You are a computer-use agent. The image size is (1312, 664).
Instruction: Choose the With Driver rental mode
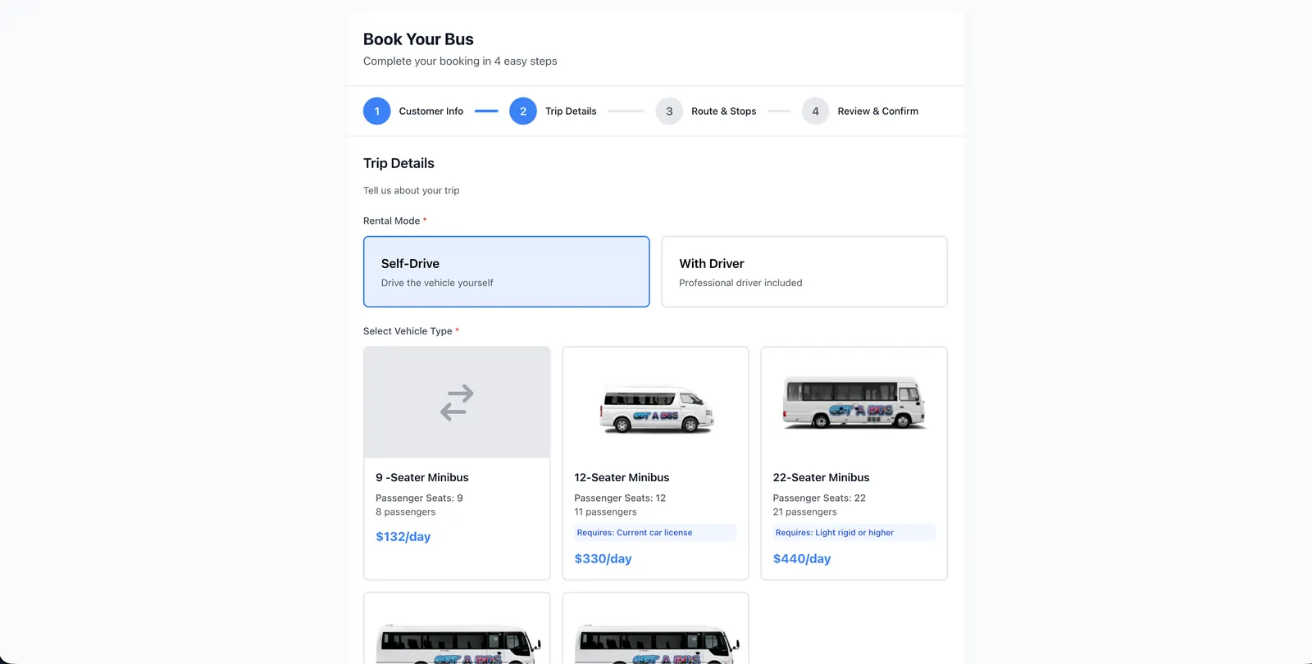(804, 271)
